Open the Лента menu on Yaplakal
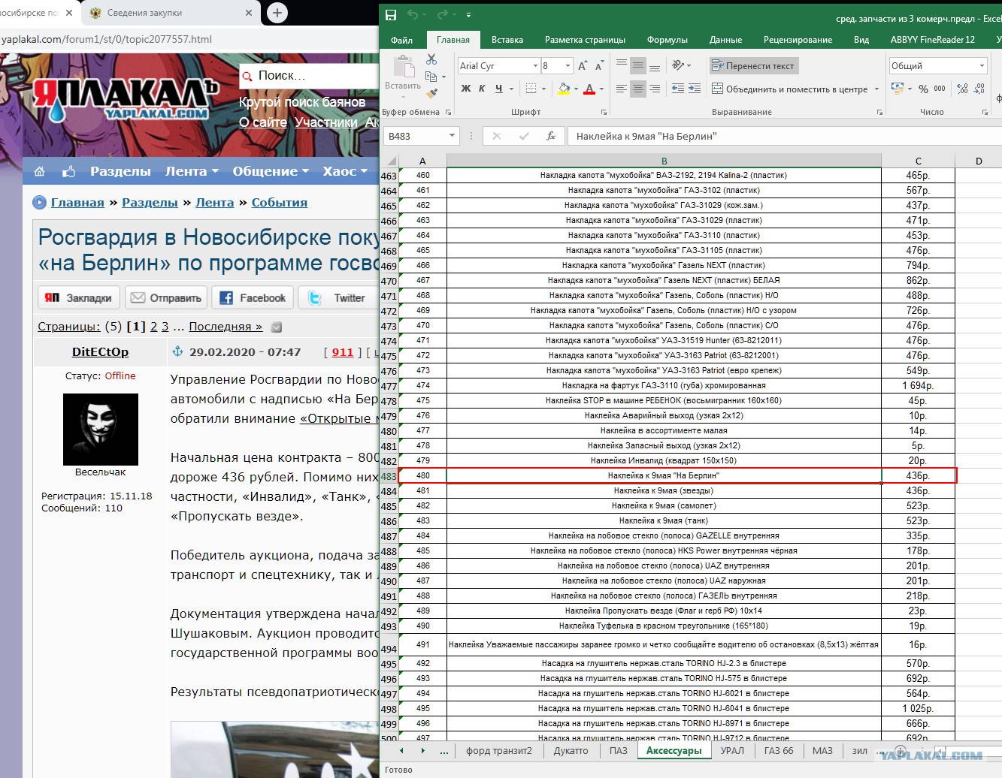Image resolution: width=1002 pixels, height=778 pixels. (192, 171)
